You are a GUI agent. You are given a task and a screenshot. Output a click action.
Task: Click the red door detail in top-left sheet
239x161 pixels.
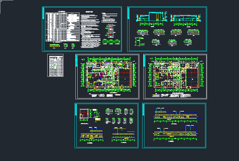click(x=110, y=34)
